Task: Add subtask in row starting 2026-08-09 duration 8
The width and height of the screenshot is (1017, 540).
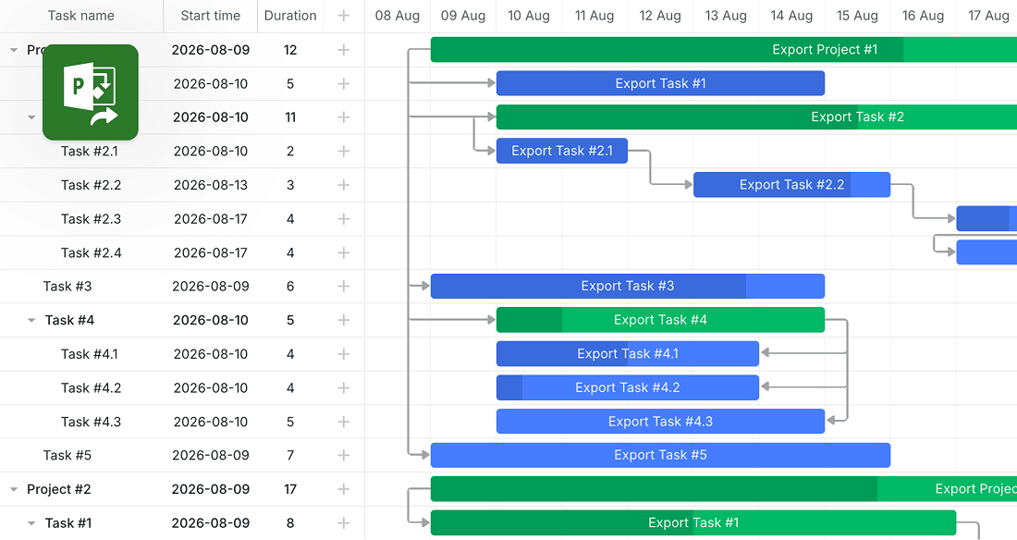Action: [x=344, y=523]
